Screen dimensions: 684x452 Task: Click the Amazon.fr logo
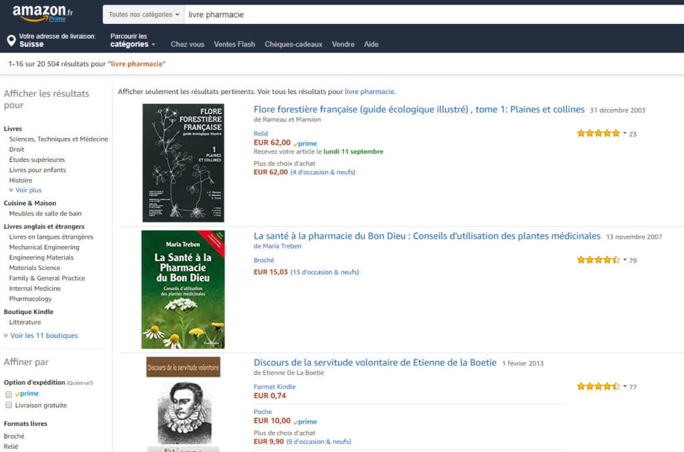[43, 13]
